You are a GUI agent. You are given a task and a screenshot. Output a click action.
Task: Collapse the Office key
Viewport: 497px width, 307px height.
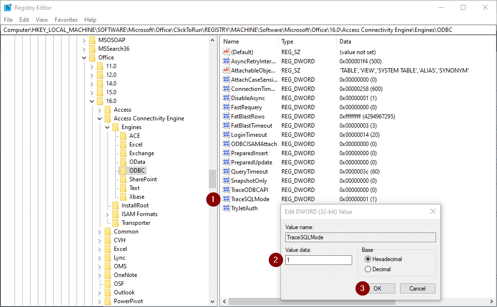coord(84,58)
